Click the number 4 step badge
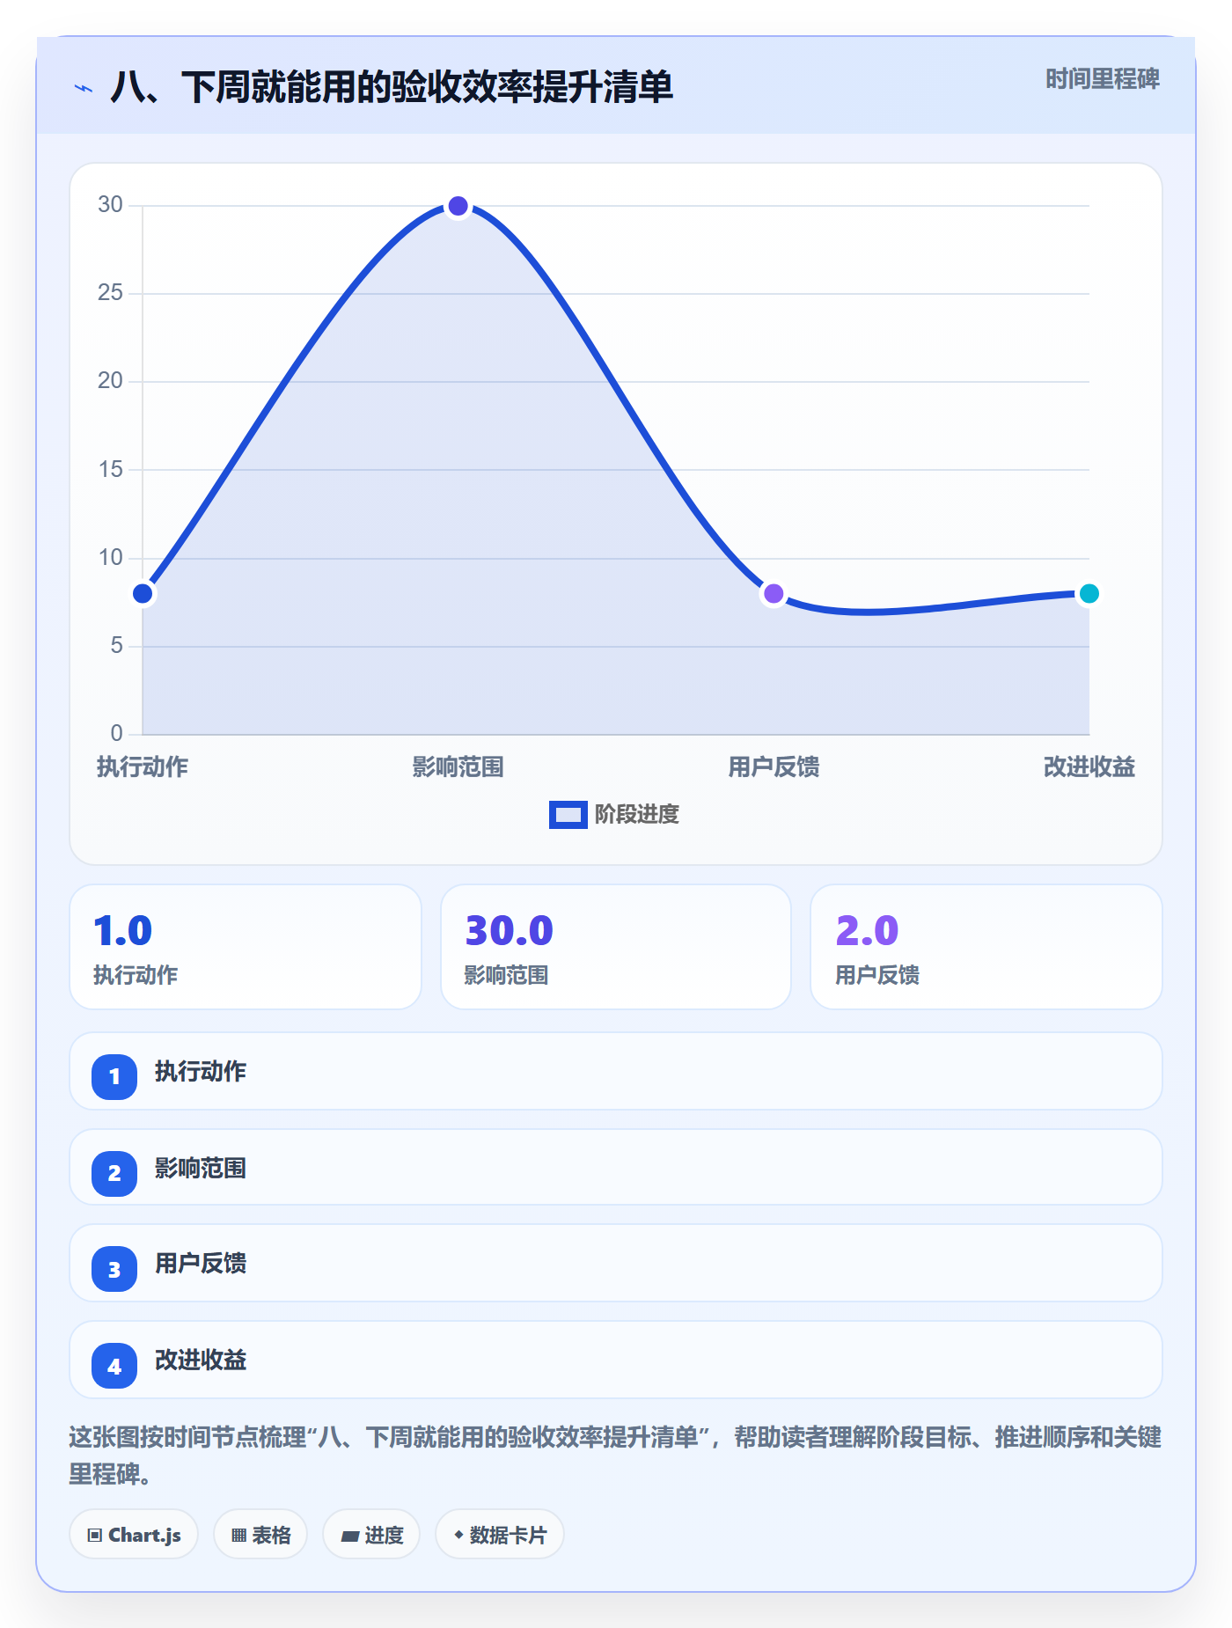Image resolution: width=1232 pixels, height=1628 pixels. point(114,1366)
